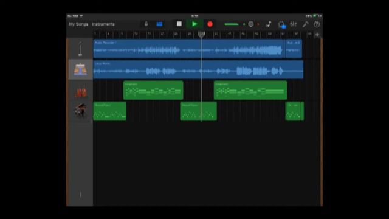The height and width of the screenshot is (219, 389).
Task: Select the second green strings region
Action: click(250, 90)
